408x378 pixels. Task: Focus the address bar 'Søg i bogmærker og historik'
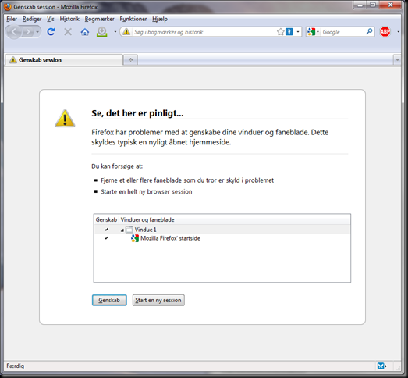[x=204, y=32]
